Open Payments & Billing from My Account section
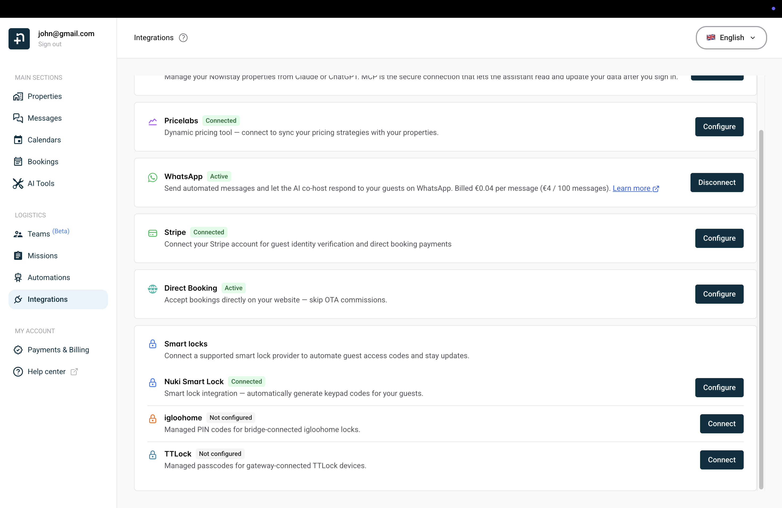 click(58, 350)
